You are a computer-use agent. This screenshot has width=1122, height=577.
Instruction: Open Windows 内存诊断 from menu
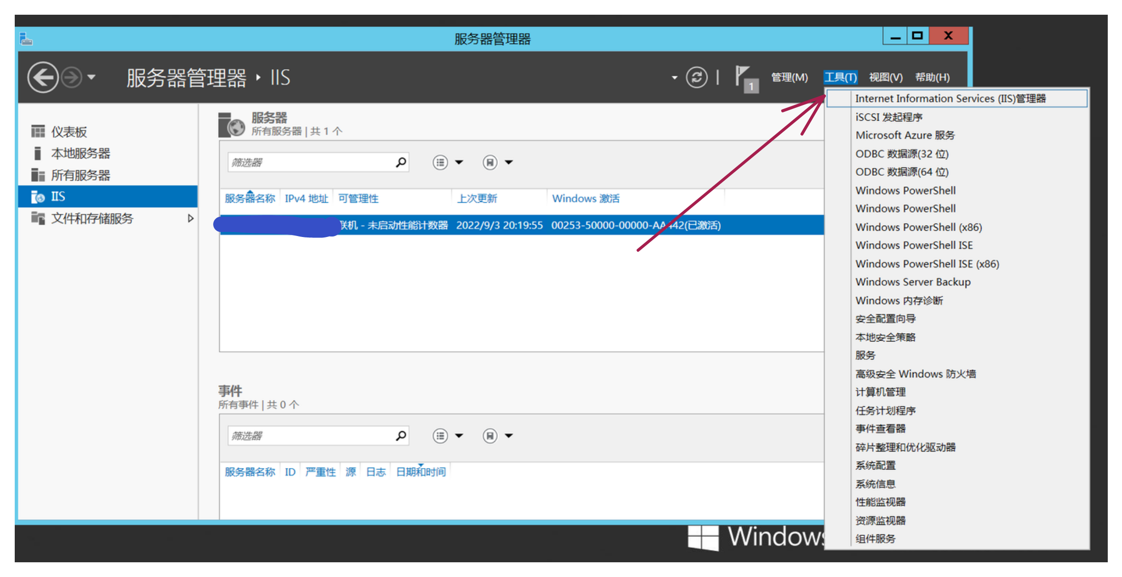coord(899,300)
